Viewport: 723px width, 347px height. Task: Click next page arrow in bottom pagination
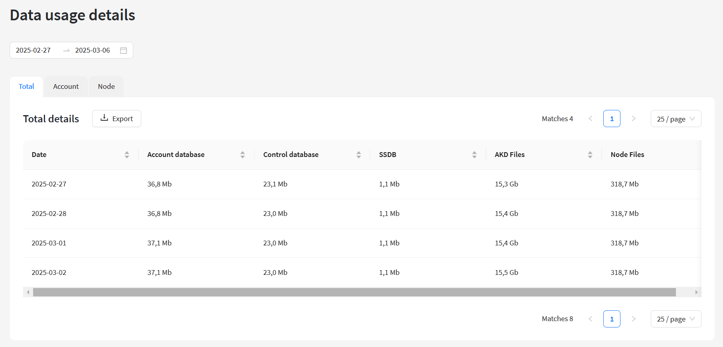point(634,319)
